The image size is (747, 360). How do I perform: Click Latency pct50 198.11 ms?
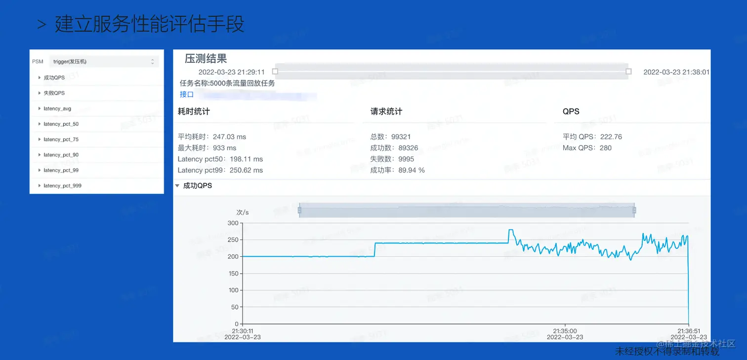click(x=220, y=159)
